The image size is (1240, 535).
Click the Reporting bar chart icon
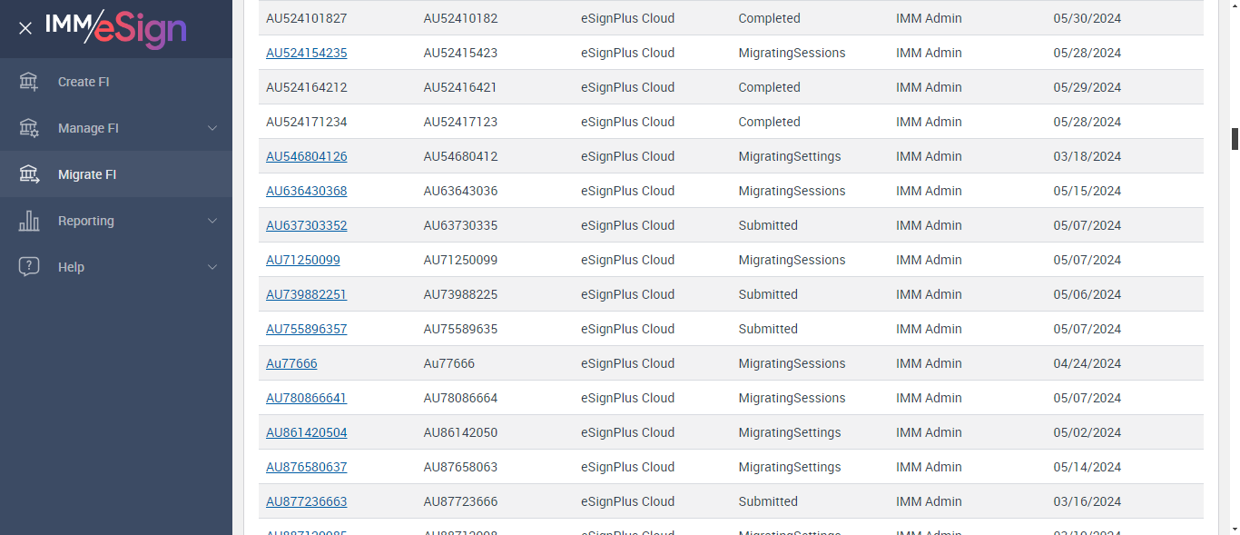tap(29, 221)
